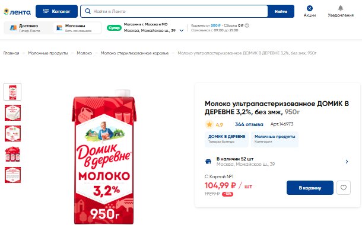Expand the availability details arrow

[x=347, y=162]
